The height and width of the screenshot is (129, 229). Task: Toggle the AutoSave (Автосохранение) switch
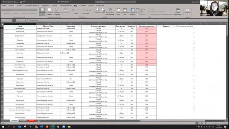(16, 2)
